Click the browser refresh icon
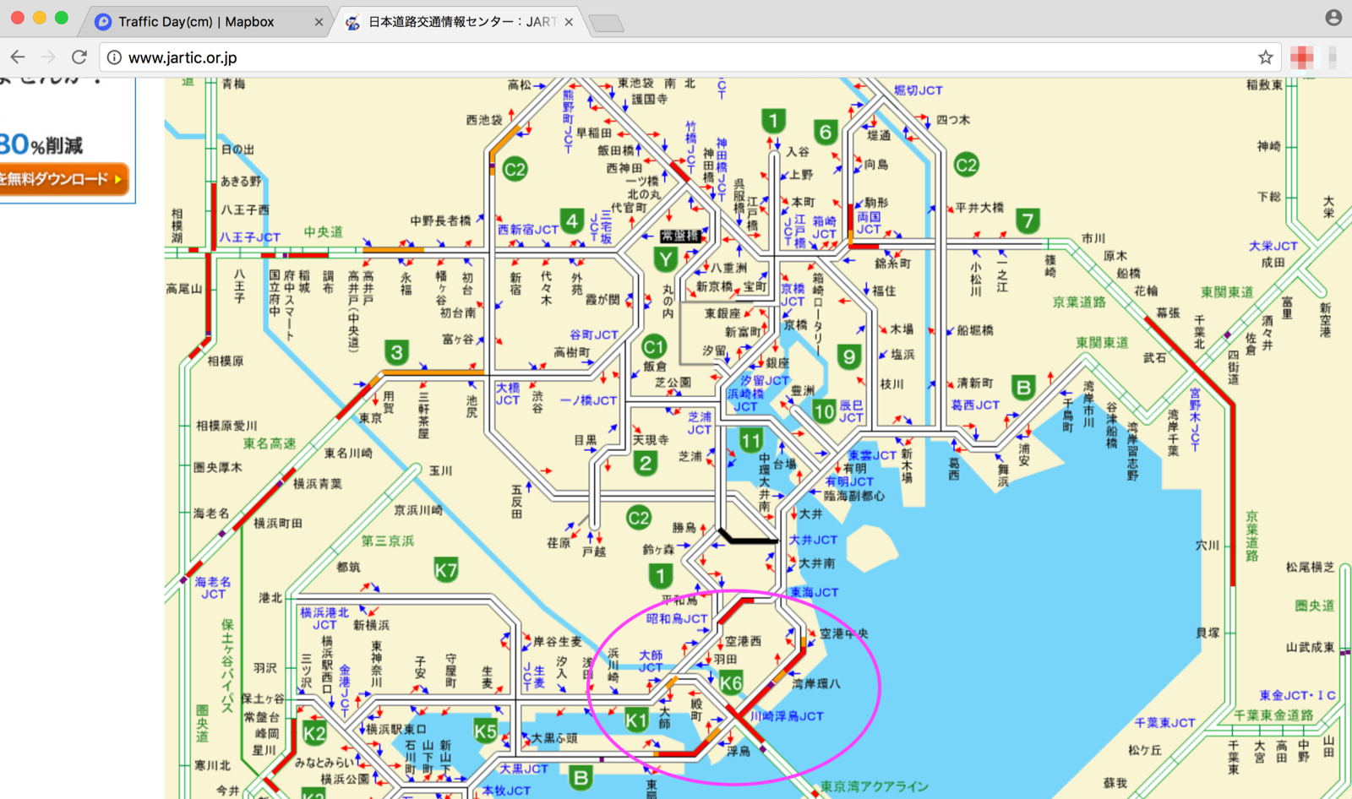This screenshot has height=799, width=1352. pyautogui.click(x=79, y=57)
